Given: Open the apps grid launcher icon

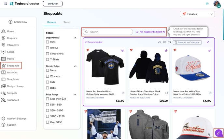Looking at the screenshot, I should point(6,4).
